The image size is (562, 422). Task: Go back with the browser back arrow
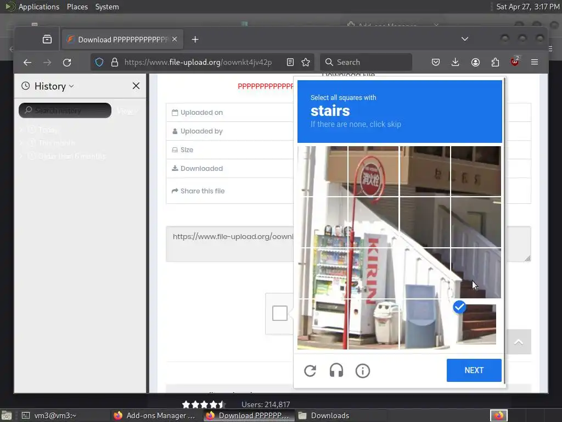coord(27,62)
